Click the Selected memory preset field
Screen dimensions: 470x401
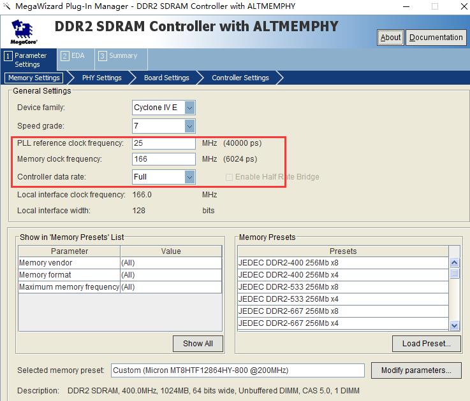238,370
